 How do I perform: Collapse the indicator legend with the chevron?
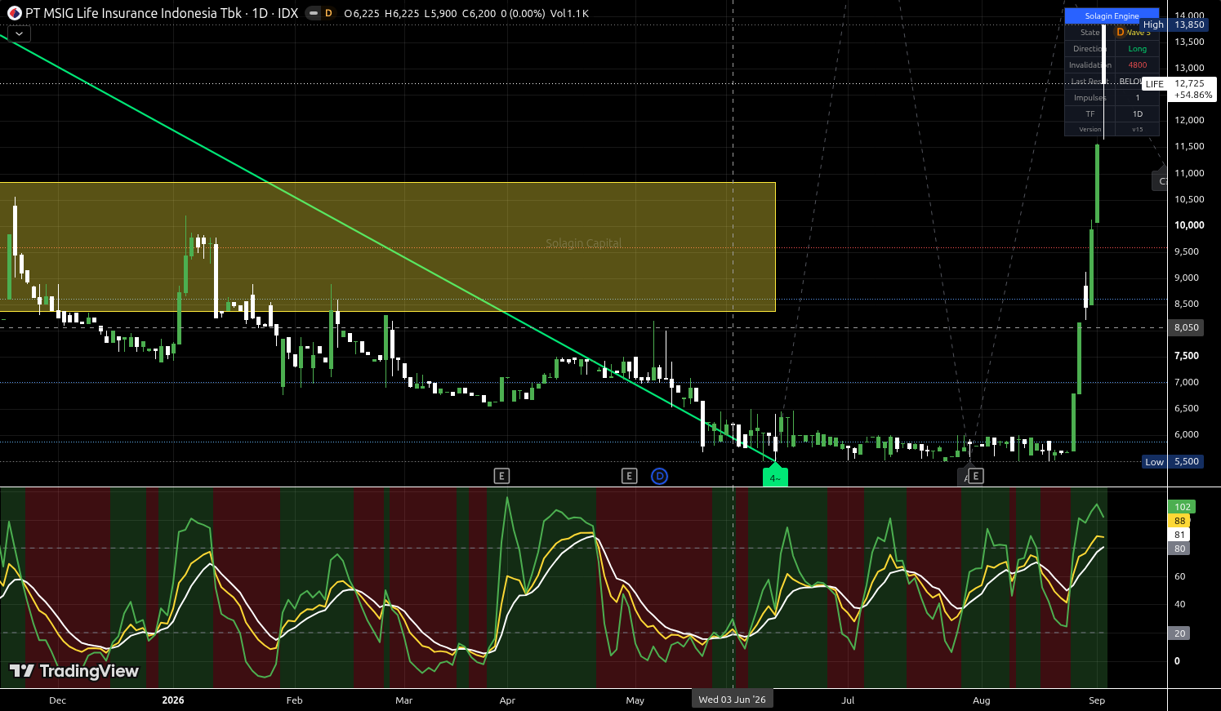click(18, 33)
